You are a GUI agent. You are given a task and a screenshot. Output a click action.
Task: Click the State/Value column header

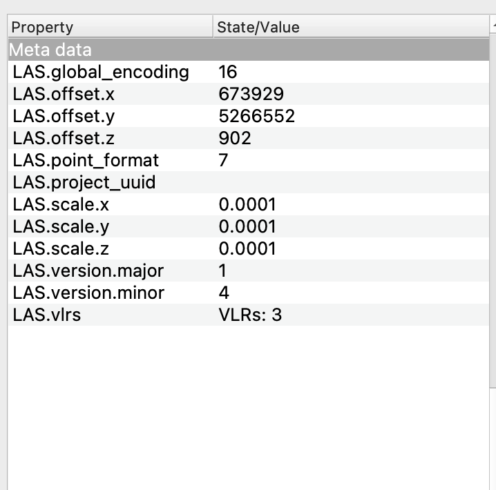(258, 28)
